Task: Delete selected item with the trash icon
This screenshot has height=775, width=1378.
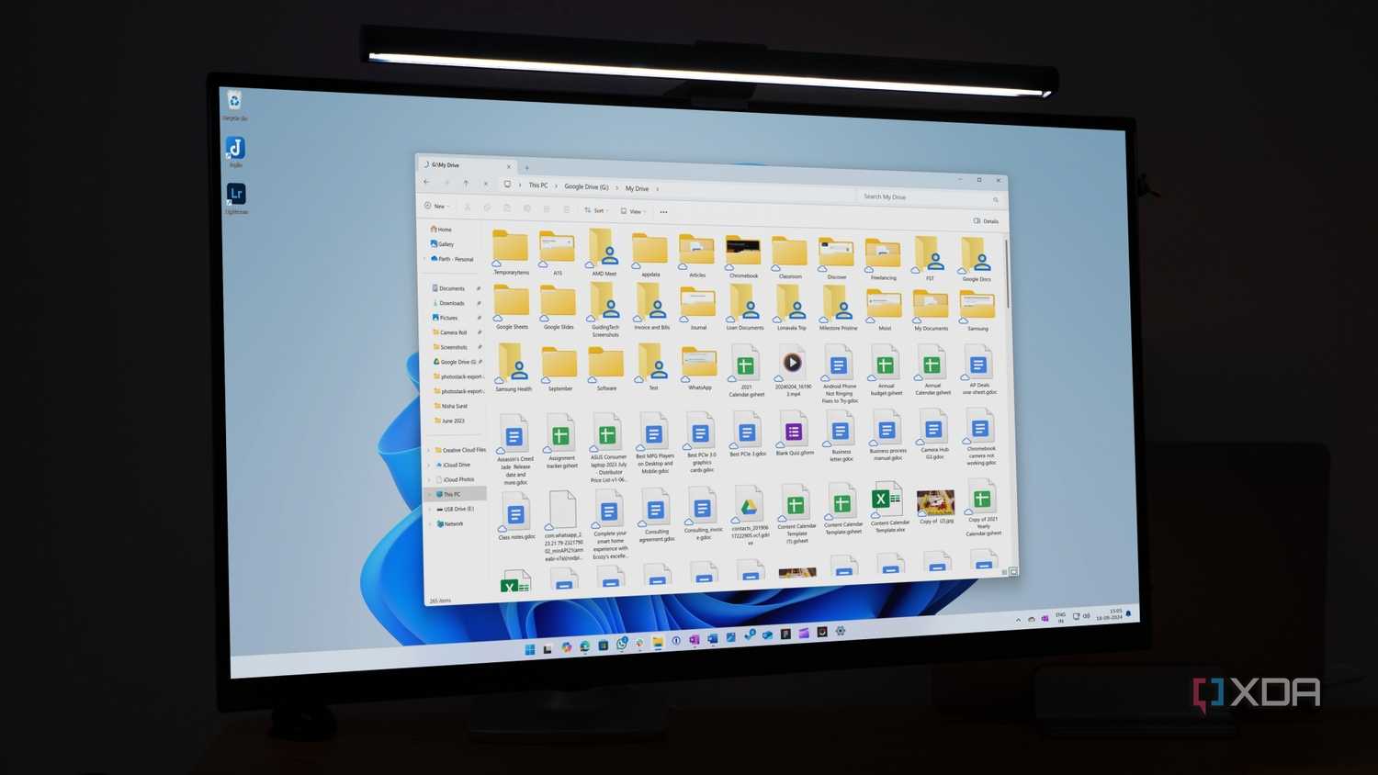Action: 567,208
